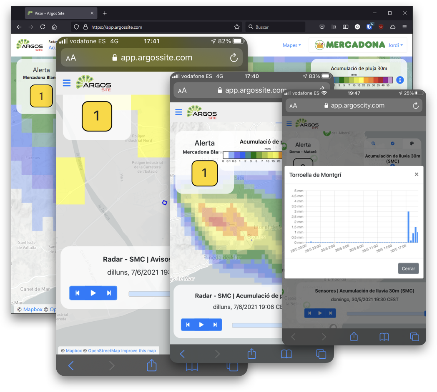
Task: Click the palette icon on the 19:47 phone
Action: [412, 144]
